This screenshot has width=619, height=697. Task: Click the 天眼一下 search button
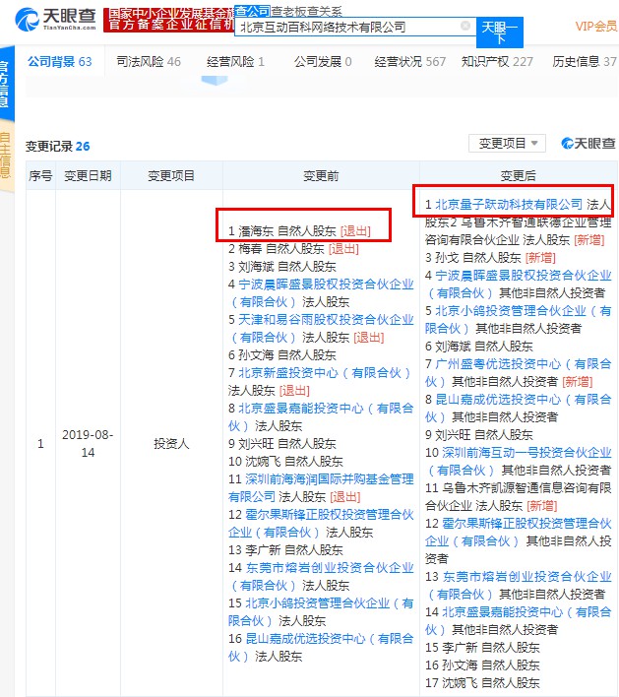[x=500, y=32]
